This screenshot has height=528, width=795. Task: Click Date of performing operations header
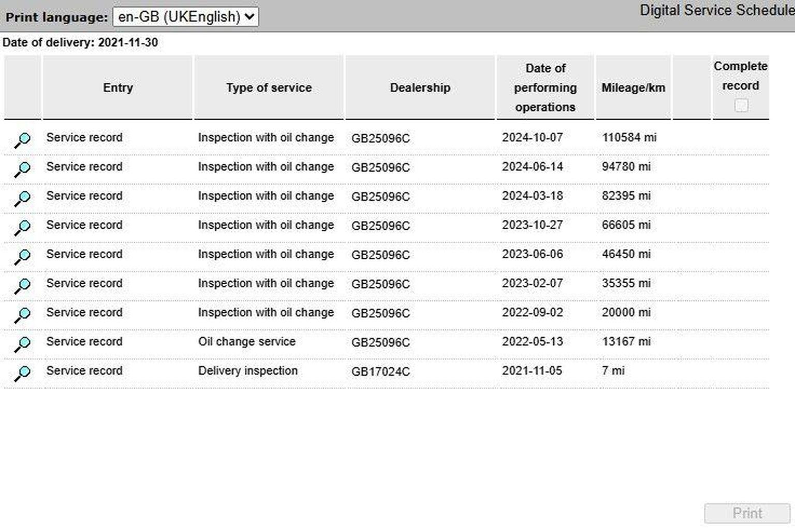tap(545, 87)
